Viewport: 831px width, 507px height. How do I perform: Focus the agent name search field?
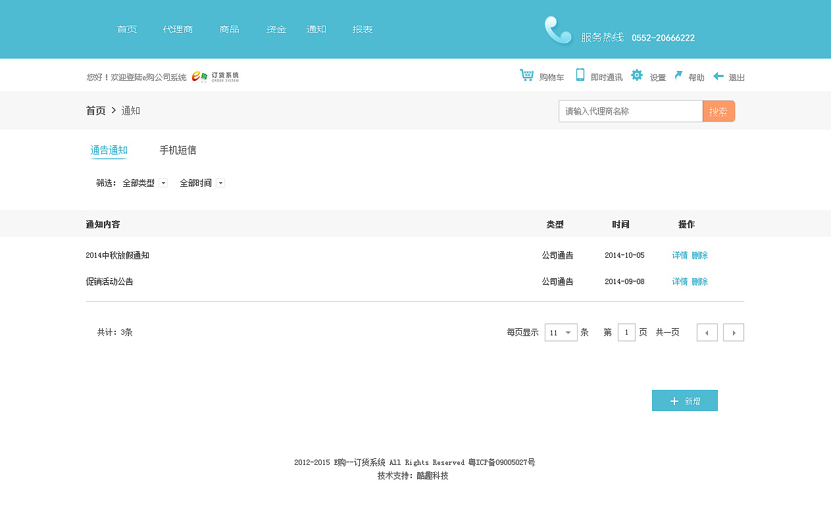[x=631, y=111]
